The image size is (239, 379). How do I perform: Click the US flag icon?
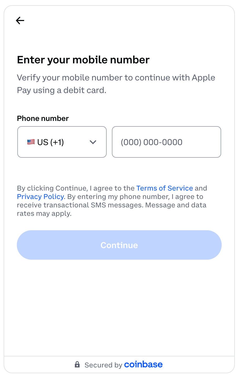(31, 142)
